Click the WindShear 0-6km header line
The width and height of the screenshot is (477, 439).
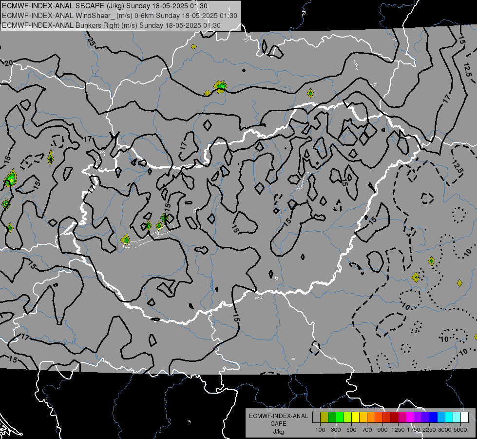click(119, 16)
